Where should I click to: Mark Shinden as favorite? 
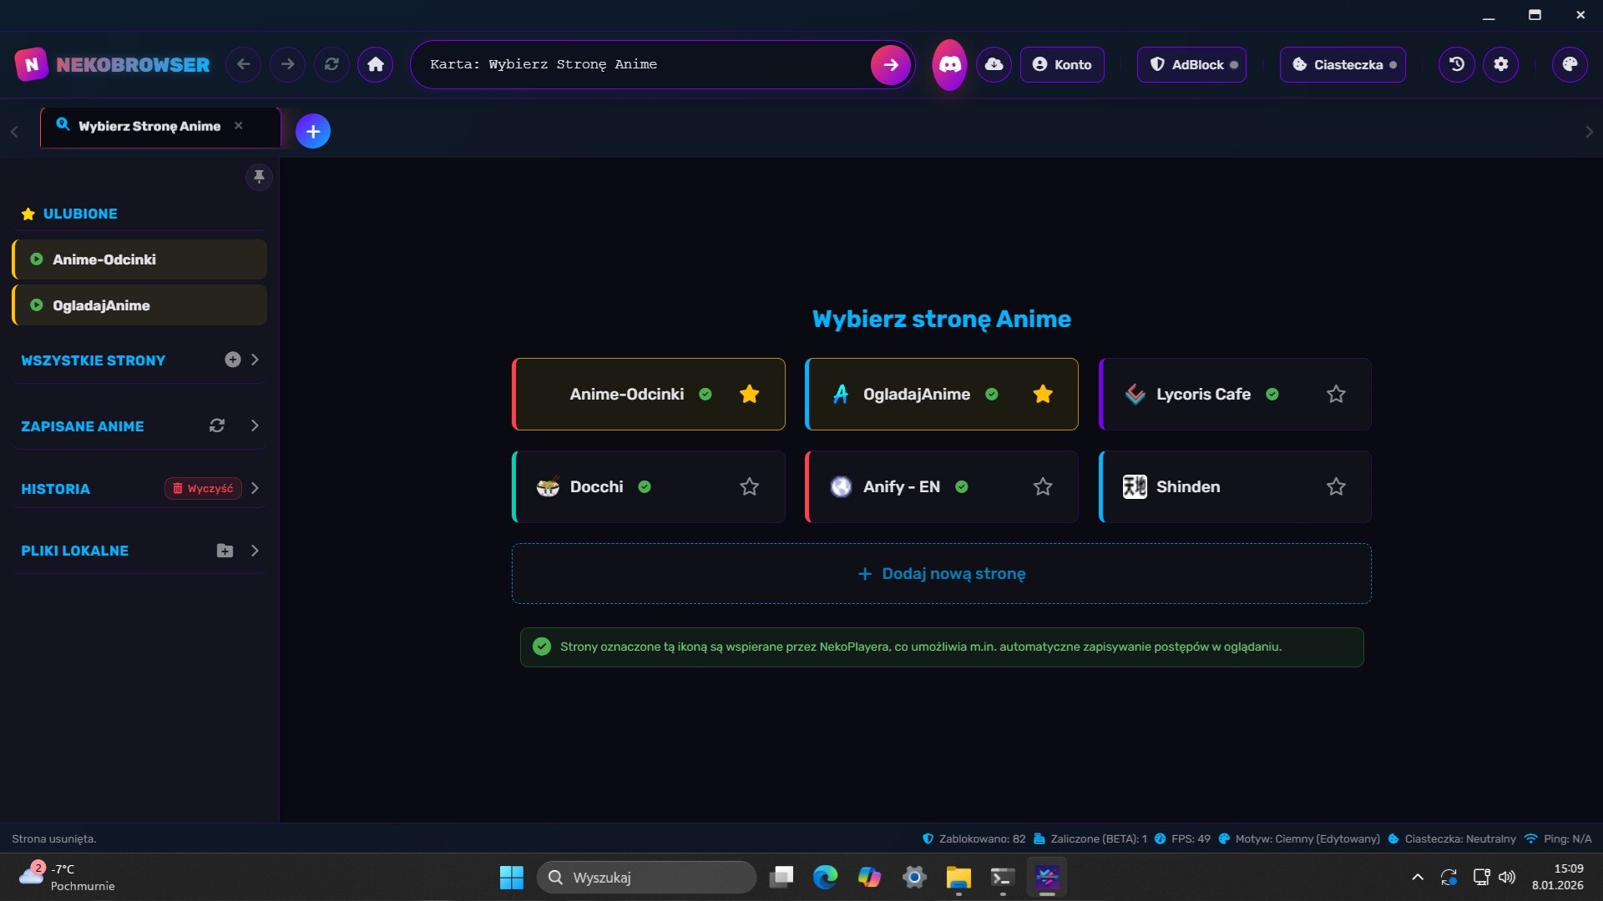pyautogui.click(x=1335, y=486)
